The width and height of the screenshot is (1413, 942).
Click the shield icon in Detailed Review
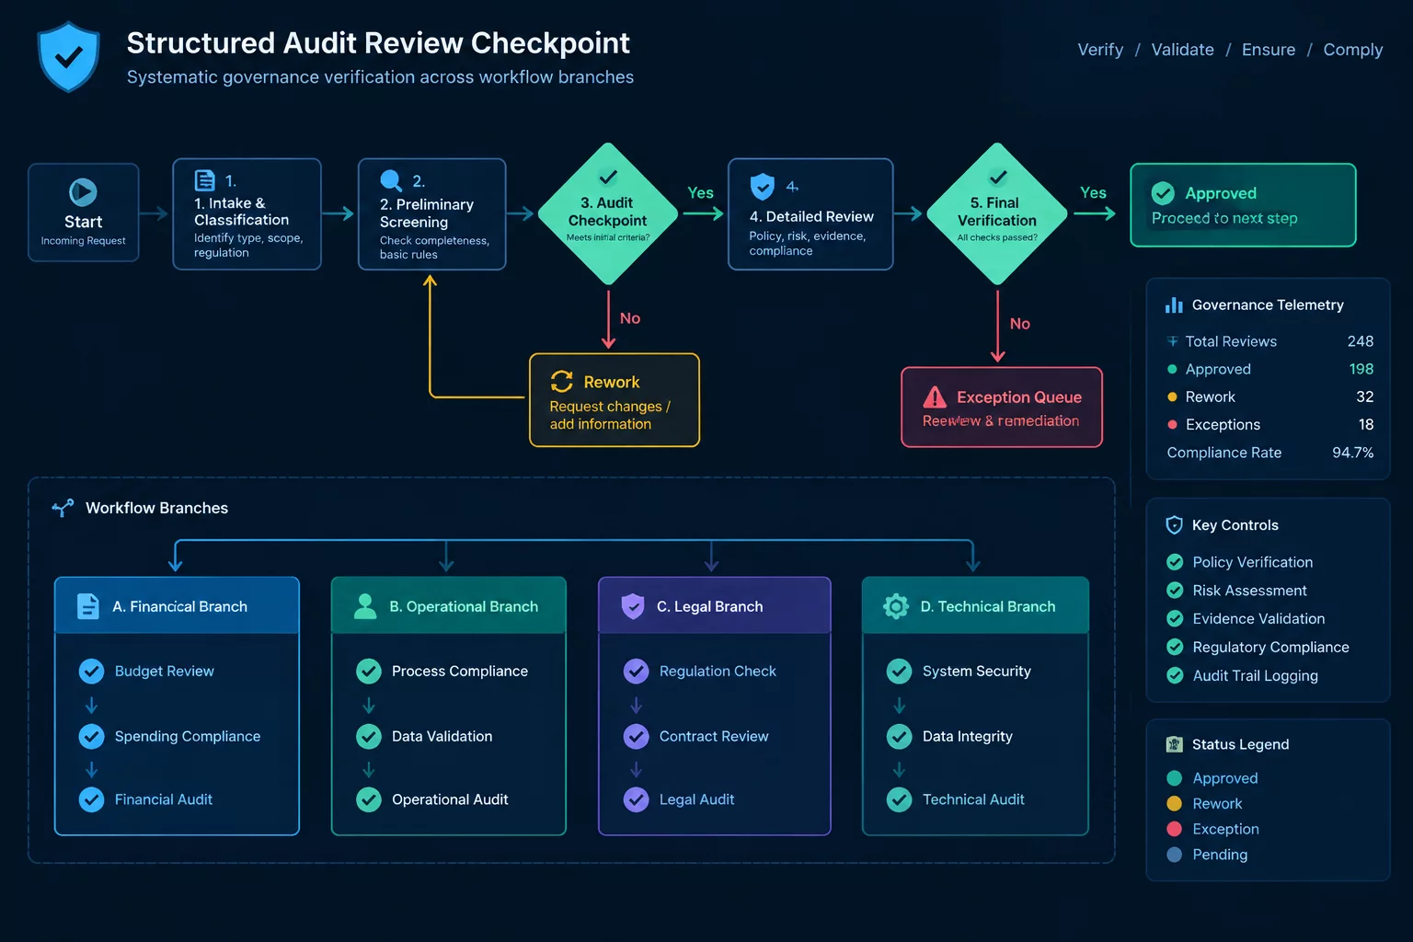[x=763, y=186]
